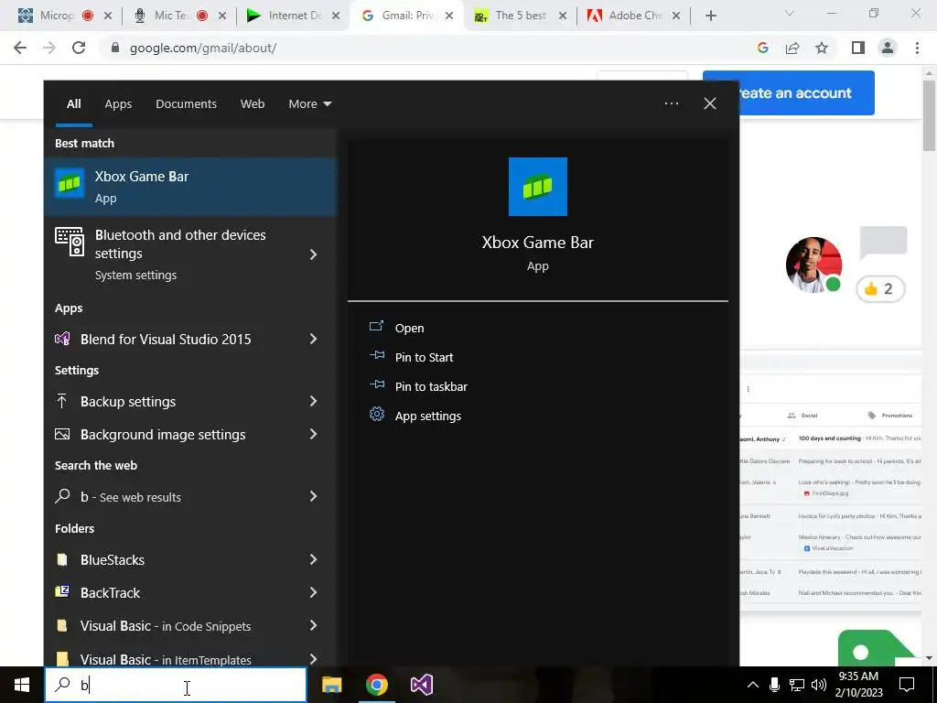Open File Explorer from taskbar
Screen dimensions: 937x703
click(331, 685)
